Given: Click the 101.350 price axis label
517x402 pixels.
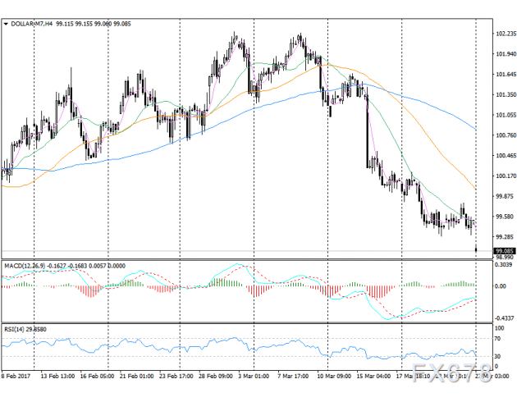Looking at the screenshot, I should pyautogui.click(x=506, y=95).
